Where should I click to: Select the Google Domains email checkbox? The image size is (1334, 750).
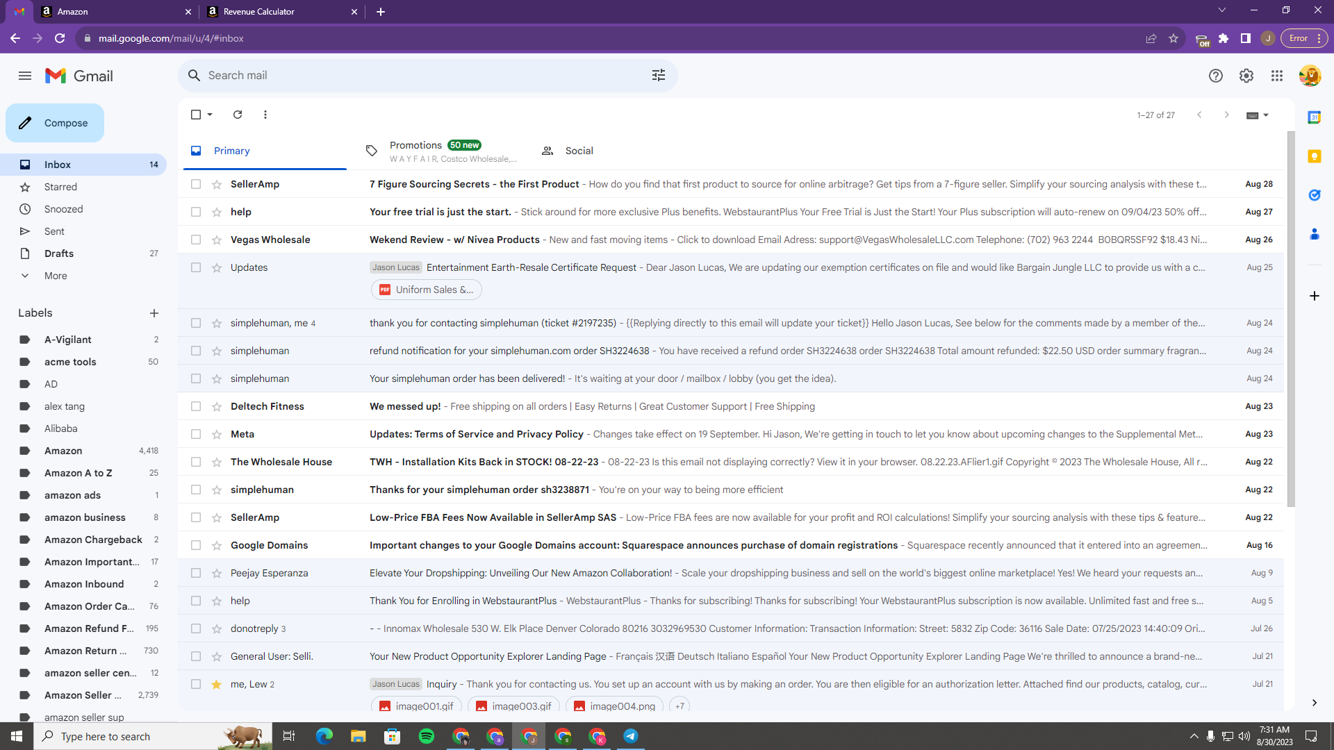pyautogui.click(x=196, y=545)
